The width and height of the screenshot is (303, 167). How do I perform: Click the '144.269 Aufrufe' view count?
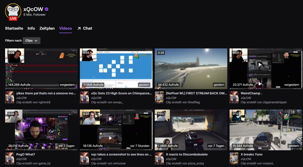[19, 85]
